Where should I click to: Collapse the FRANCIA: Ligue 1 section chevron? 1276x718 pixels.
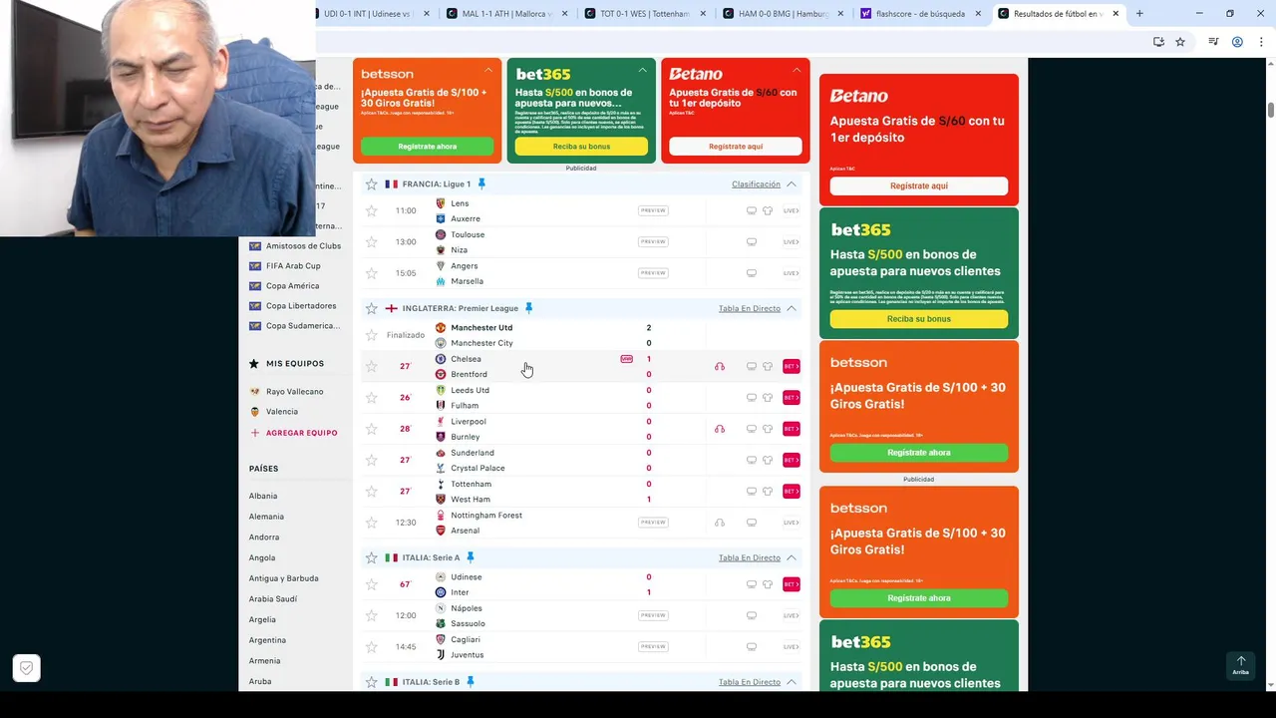[792, 184]
